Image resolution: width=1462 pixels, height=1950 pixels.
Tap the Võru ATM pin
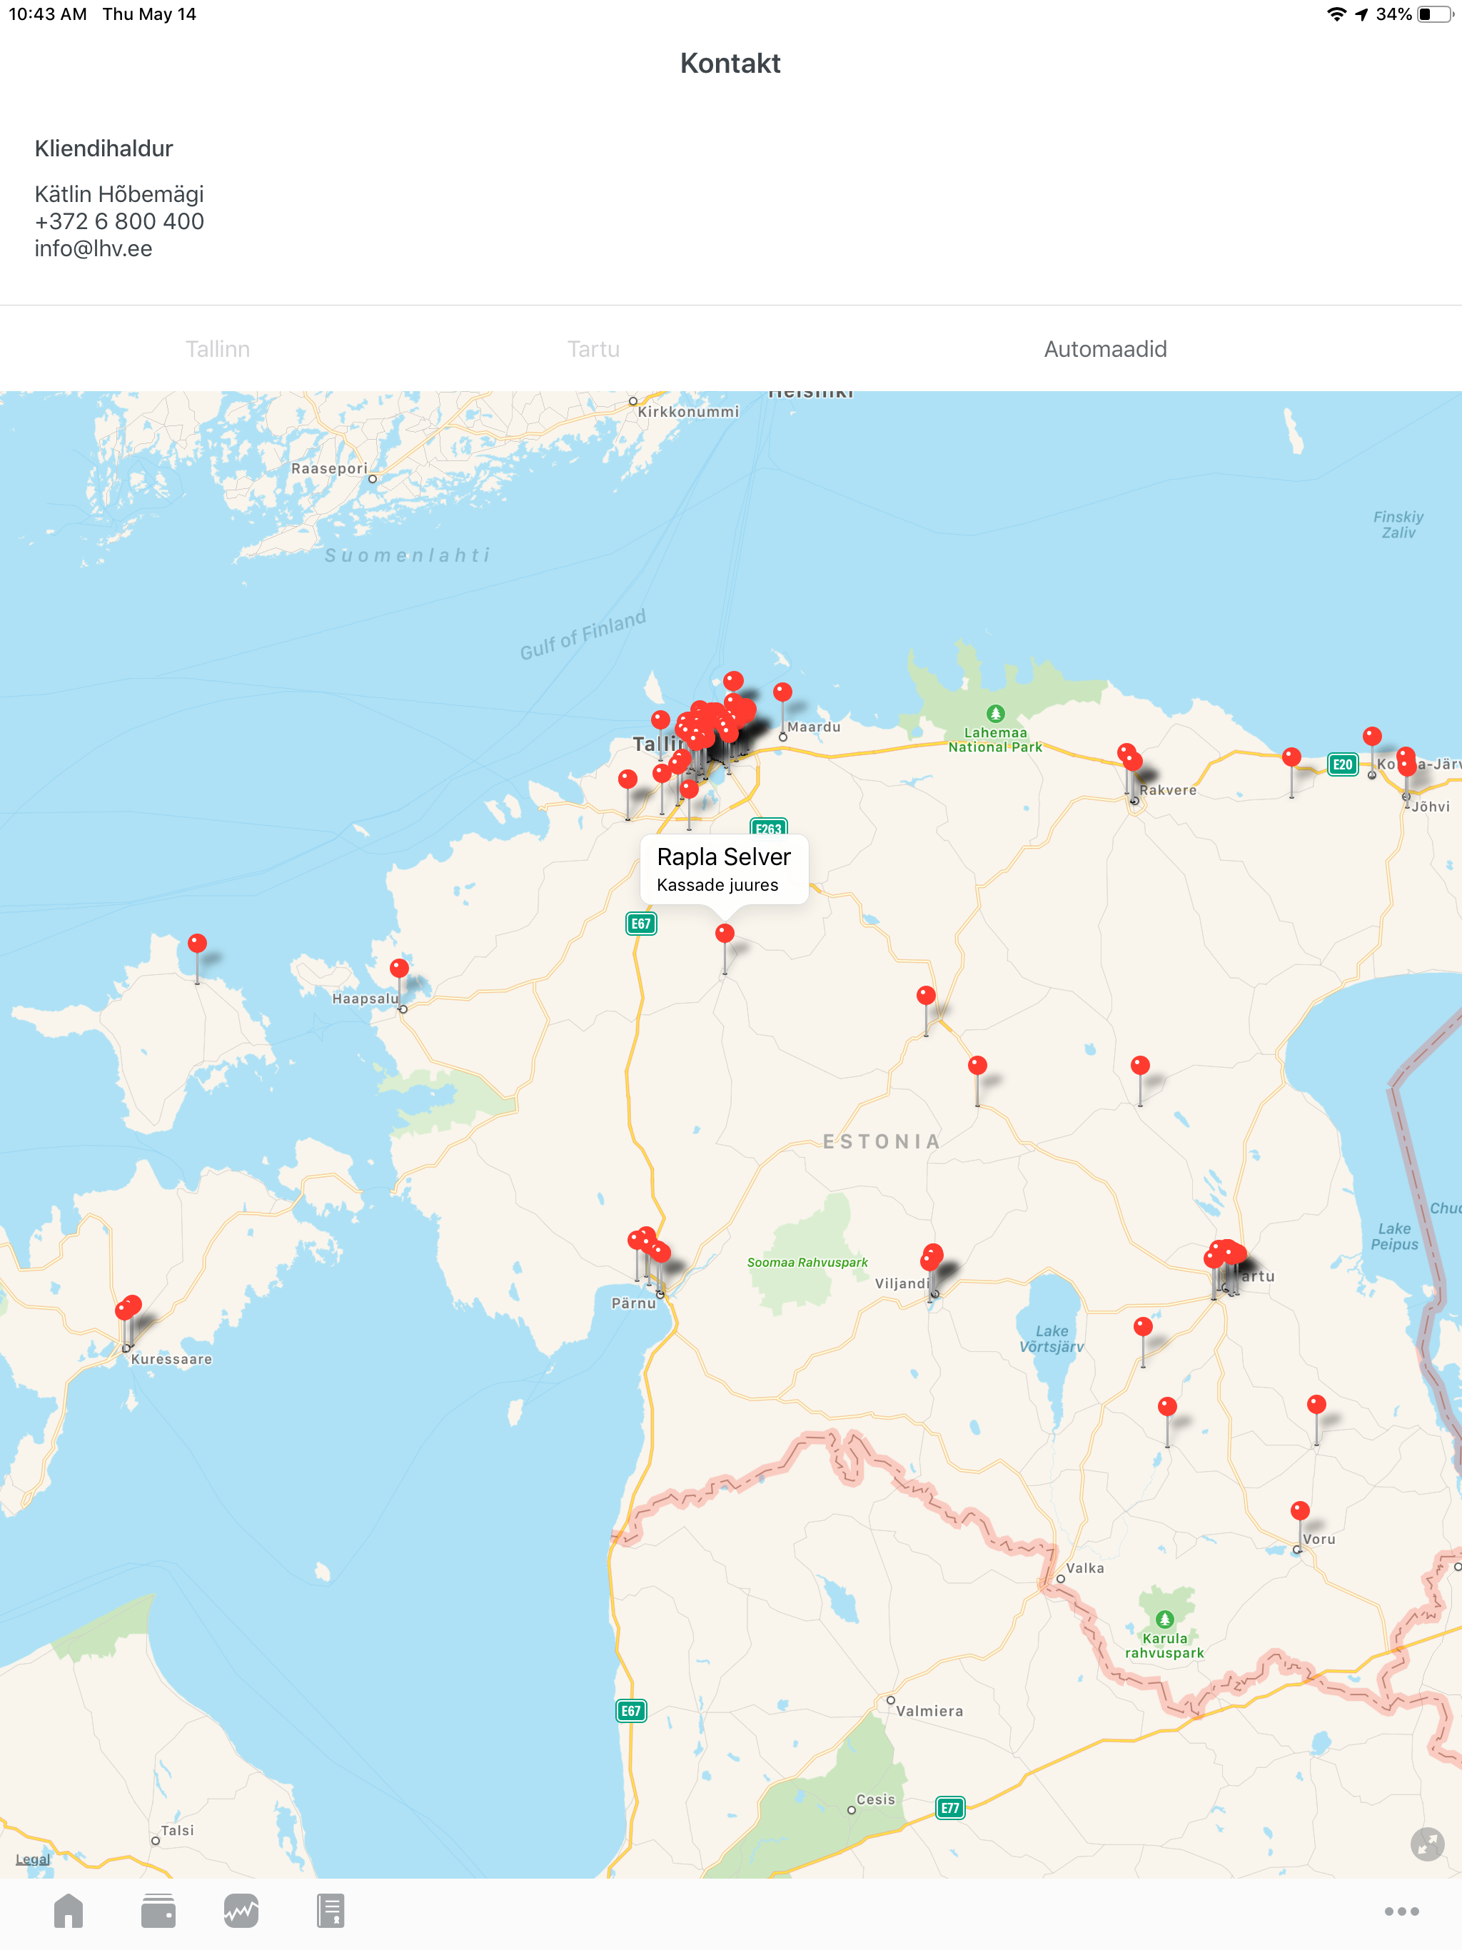pyautogui.click(x=1300, y=1511)
